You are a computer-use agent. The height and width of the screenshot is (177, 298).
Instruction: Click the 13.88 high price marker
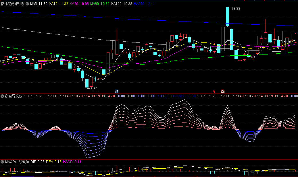(x=235, y=9)
